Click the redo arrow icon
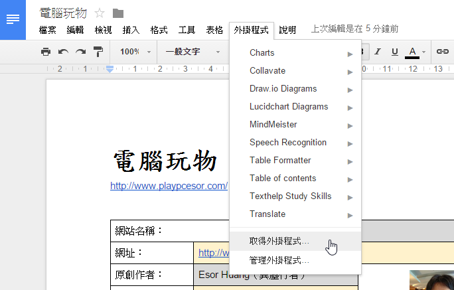This screenshot has width=454, height=290. pyautogui.click(x=80, y=52)
